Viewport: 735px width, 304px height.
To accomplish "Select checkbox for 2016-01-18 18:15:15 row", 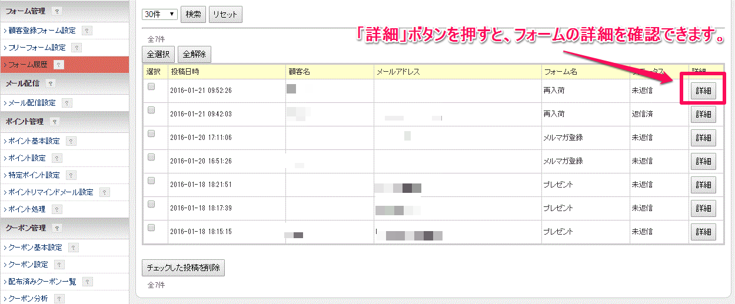I will (x=151, y=228).
